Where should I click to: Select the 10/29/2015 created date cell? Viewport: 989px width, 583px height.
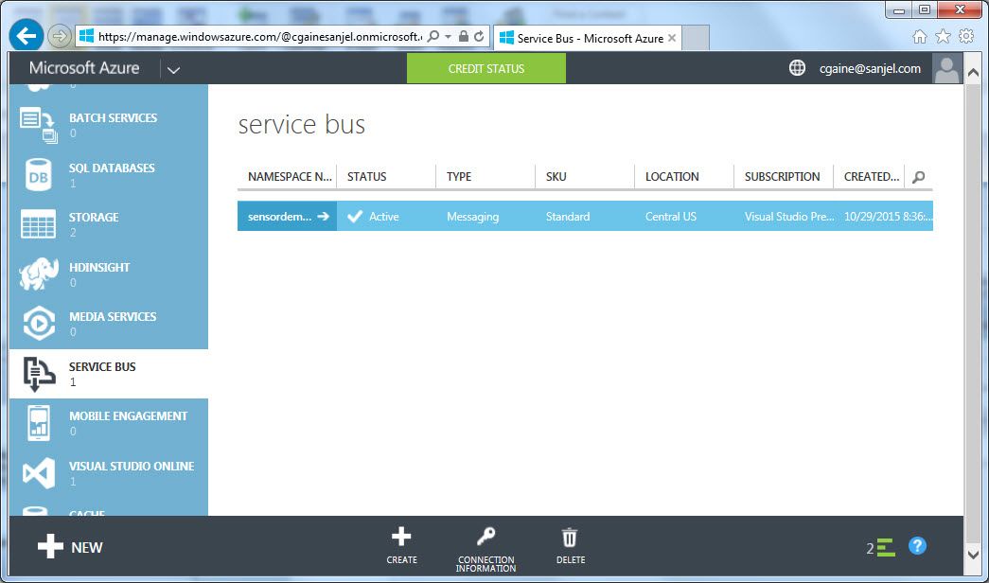pos(883,217)
